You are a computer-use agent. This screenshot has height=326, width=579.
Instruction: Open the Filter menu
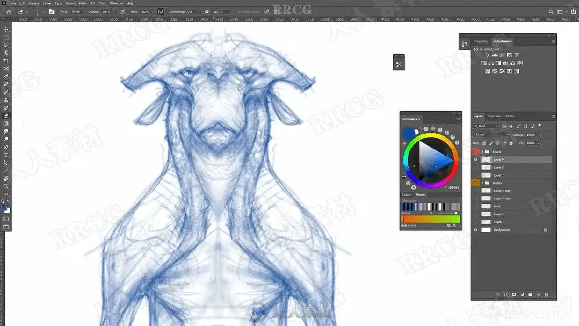pos(83,3)
